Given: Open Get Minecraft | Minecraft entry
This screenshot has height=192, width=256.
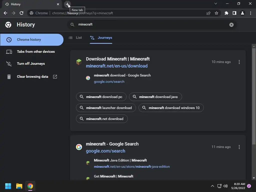Looking at the screenshot, I should 114,176.
